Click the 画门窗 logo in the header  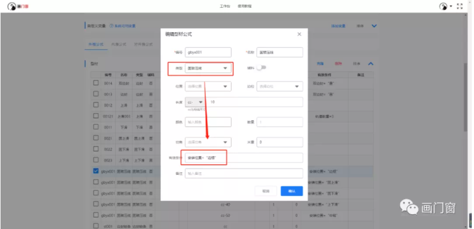pos(13,6)
